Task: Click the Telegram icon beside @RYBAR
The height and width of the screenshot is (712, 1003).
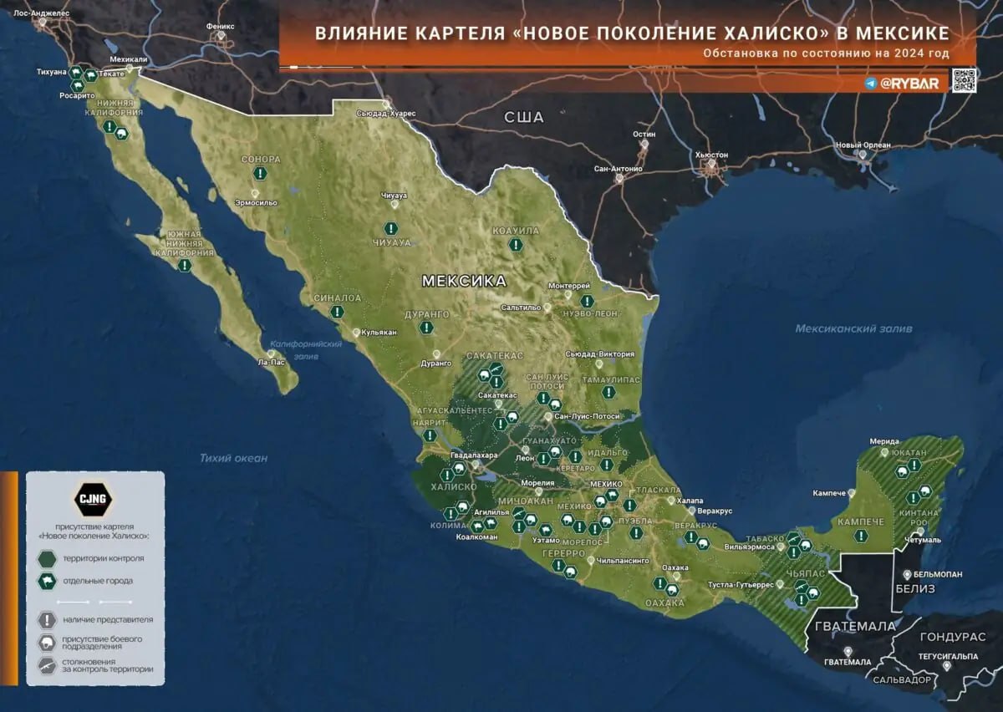Action: coord(872,84)
